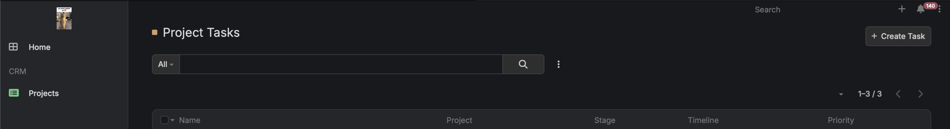Click the plus quick-create icon in top bar
Viewport: 950px width, 129px height.
901,9
